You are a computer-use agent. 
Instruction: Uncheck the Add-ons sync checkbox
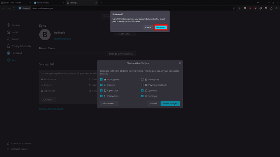[142, 90]
